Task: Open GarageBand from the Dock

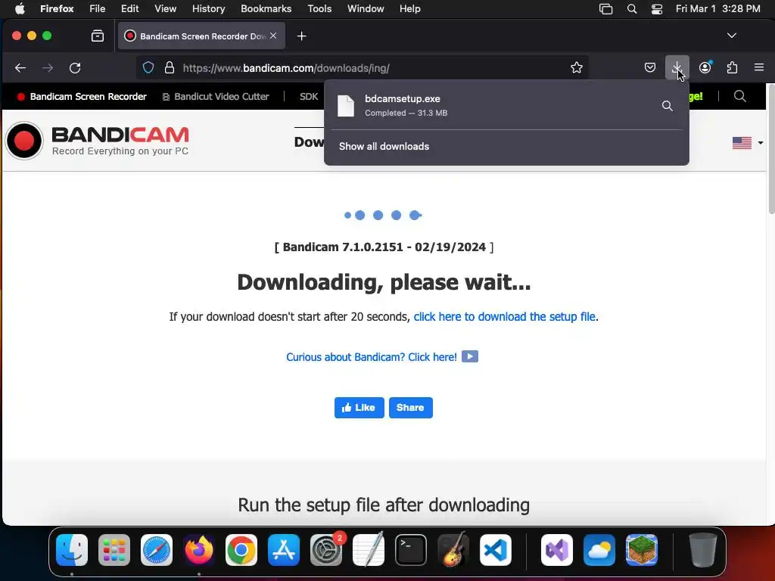Action: pos(453,550)
